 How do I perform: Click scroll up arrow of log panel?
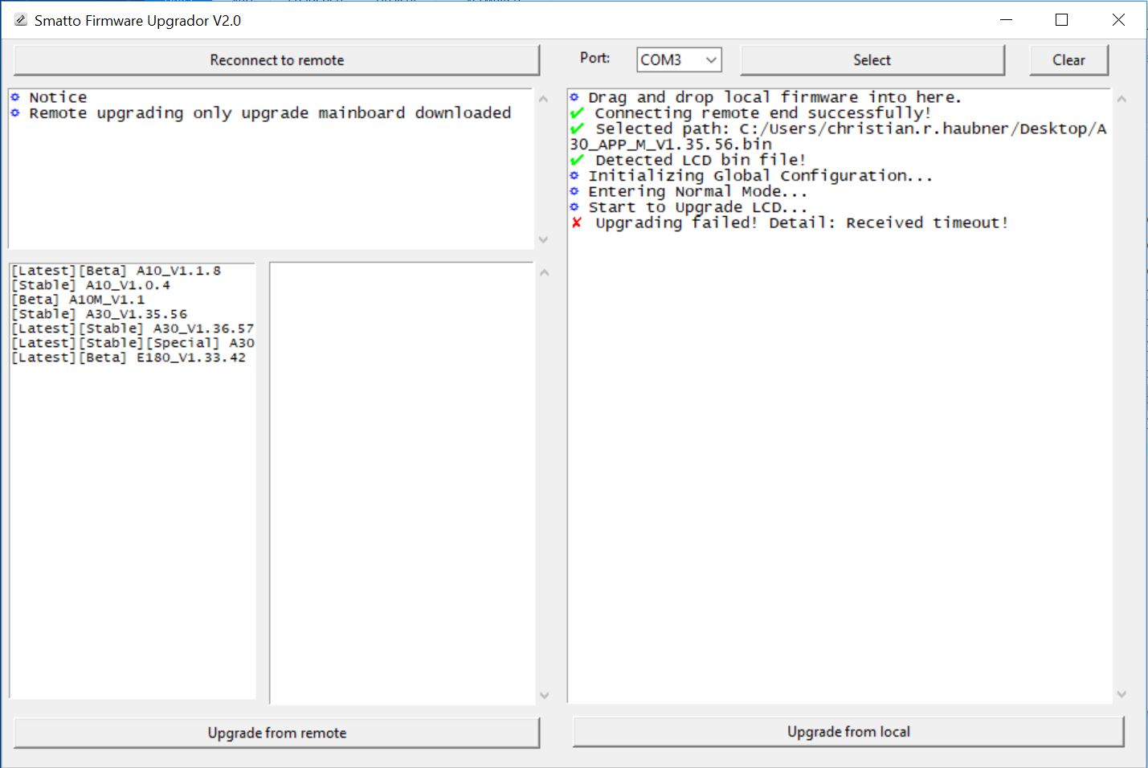click(x=1121, y=99)
